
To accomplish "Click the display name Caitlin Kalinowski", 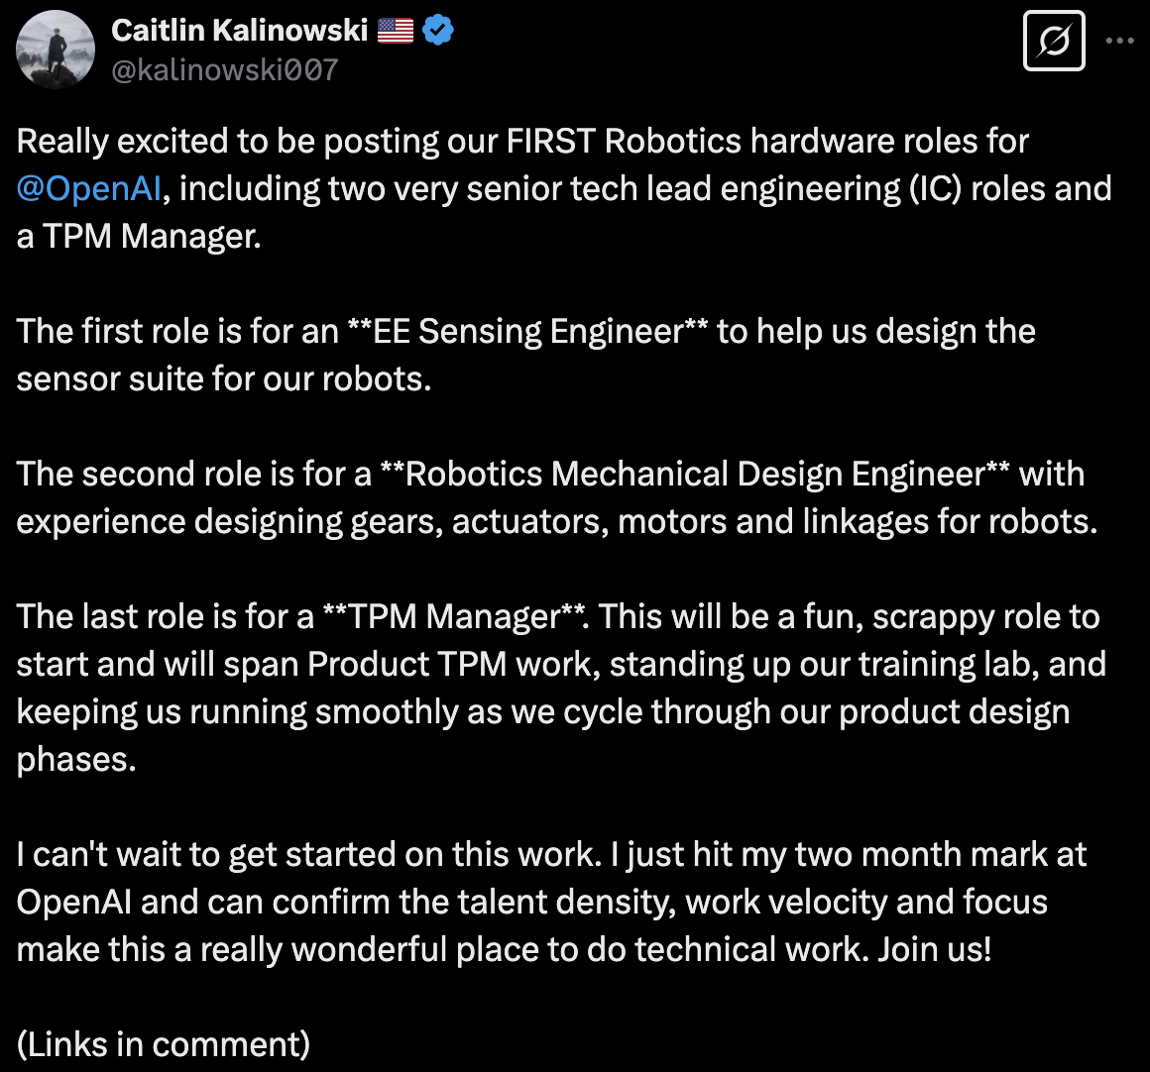I will (239, 31).
